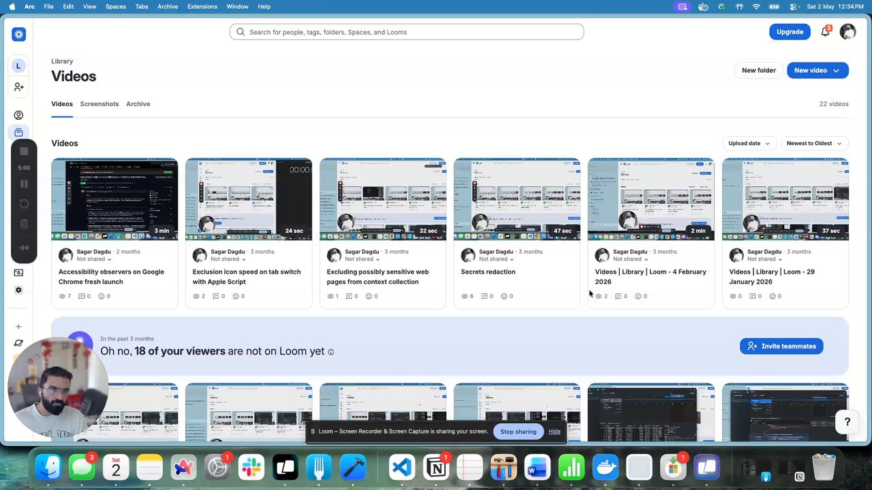Viewport: 872px width, 490px height.
Task: Launch Slack from the dock
Action: (251, 468)
